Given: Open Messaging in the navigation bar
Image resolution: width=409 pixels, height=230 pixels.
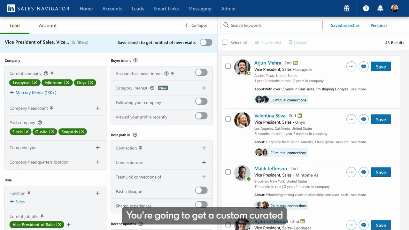Looking at the screenshot, I should tap(200, 9).
